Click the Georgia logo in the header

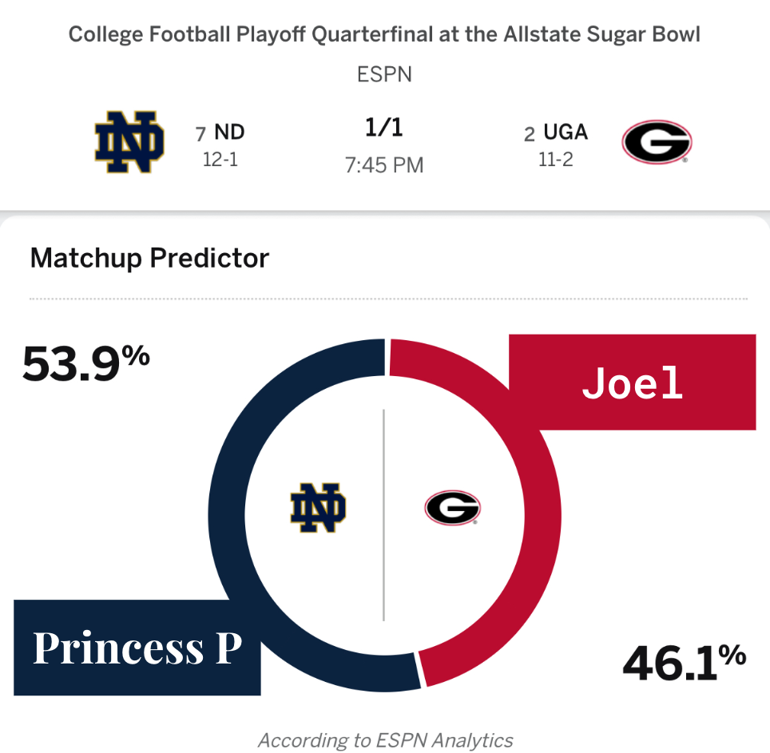(x=656, y=143)
